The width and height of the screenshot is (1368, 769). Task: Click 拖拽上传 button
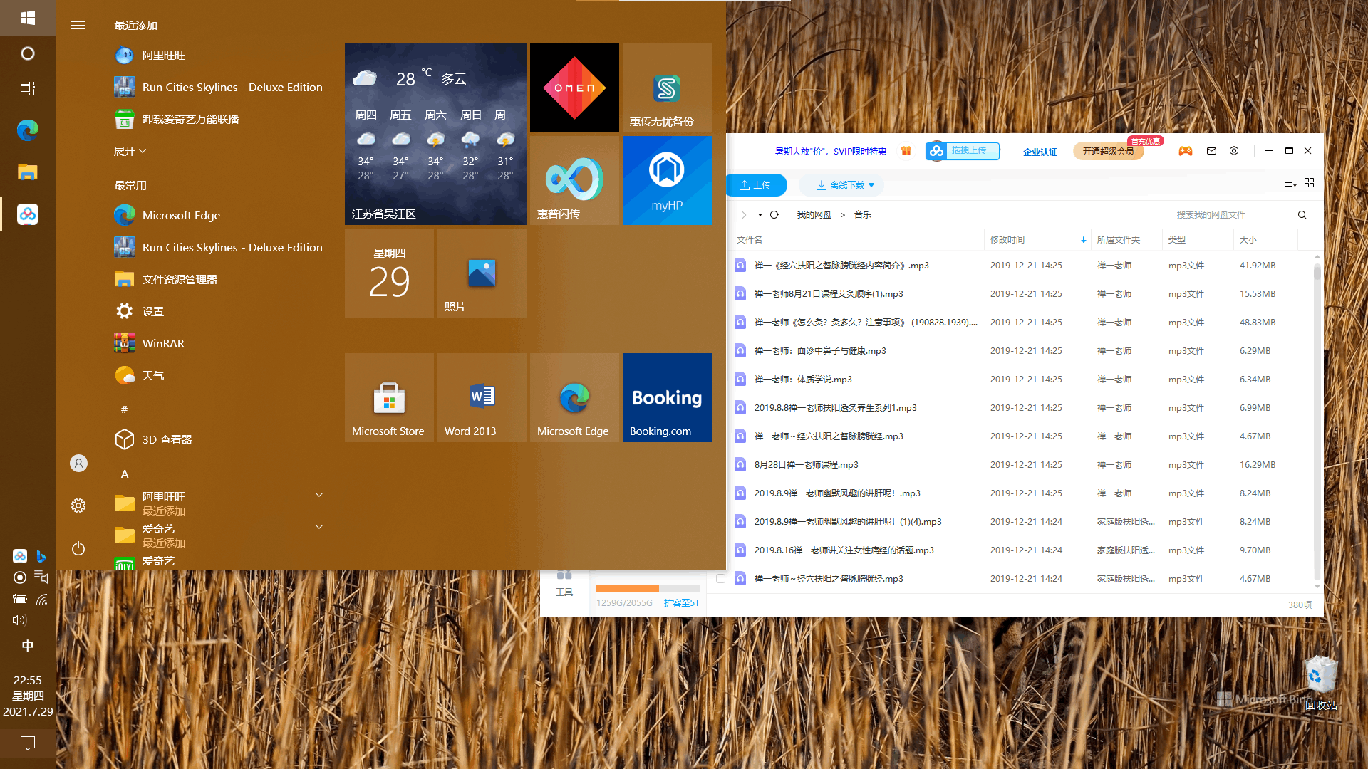click(963, 151)
